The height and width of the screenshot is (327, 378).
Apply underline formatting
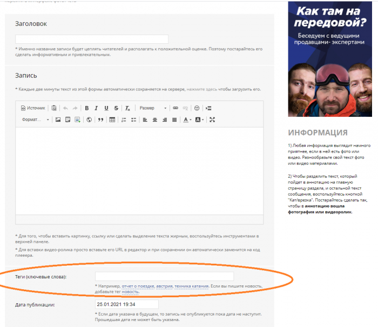coord(106,108)
